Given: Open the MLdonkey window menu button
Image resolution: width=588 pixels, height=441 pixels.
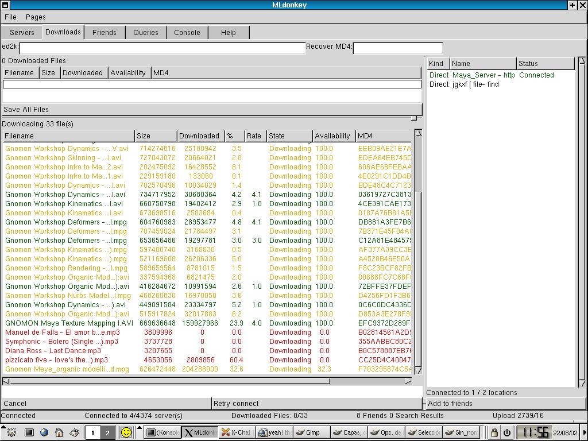Looking at the screenshot, I should click(5, 5).
